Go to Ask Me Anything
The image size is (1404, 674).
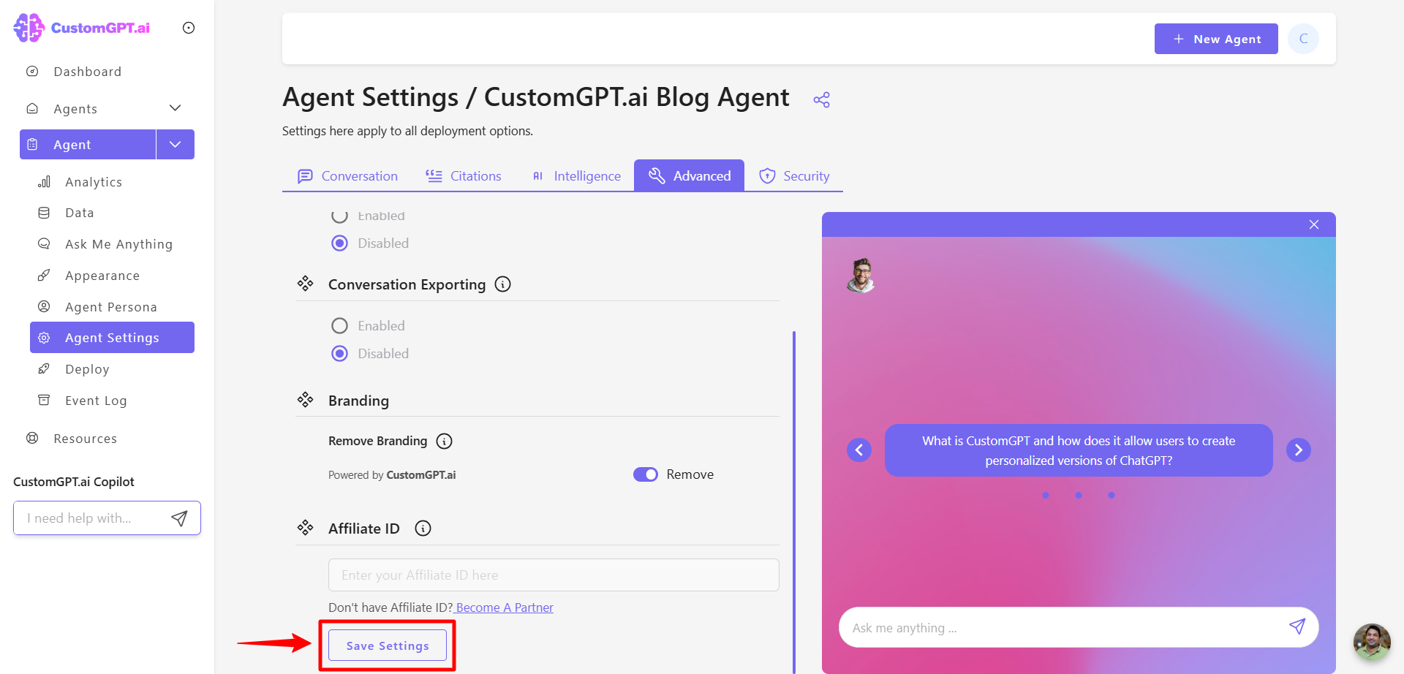point(119,244)
